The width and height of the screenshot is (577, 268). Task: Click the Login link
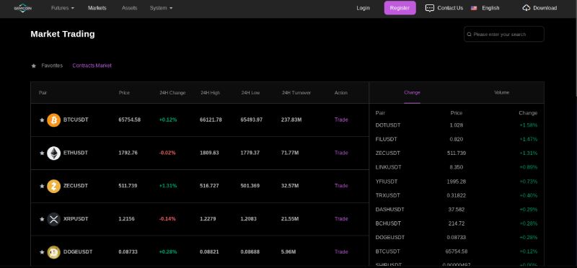click(363, 8)
